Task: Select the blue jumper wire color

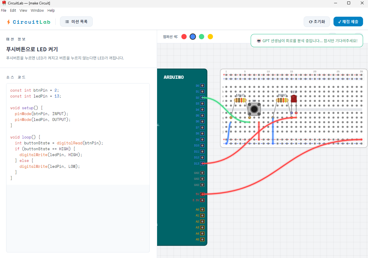Action: pyautogui.click(x=193, y=37)
